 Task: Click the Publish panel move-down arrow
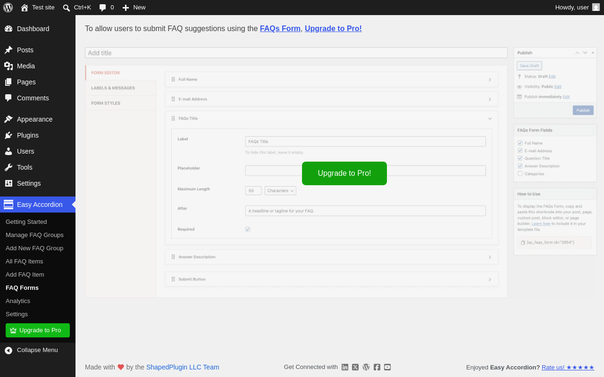click(585, 53)
